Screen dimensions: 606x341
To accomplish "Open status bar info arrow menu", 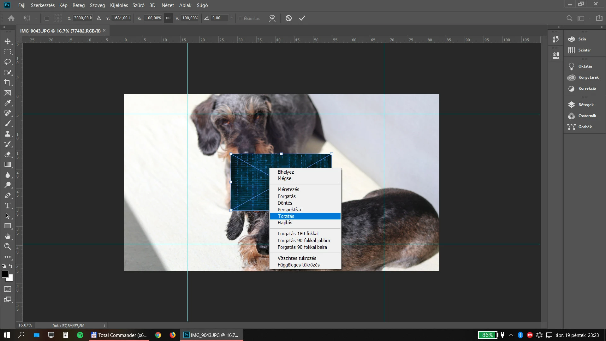I will coord(104,326).
